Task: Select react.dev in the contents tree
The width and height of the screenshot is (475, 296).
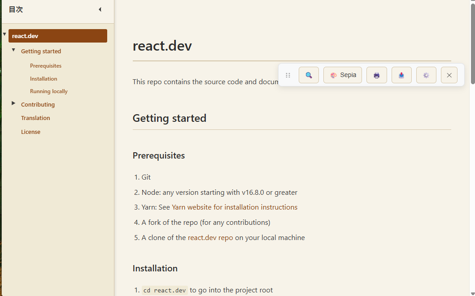Action: click(x=58, y=36)
